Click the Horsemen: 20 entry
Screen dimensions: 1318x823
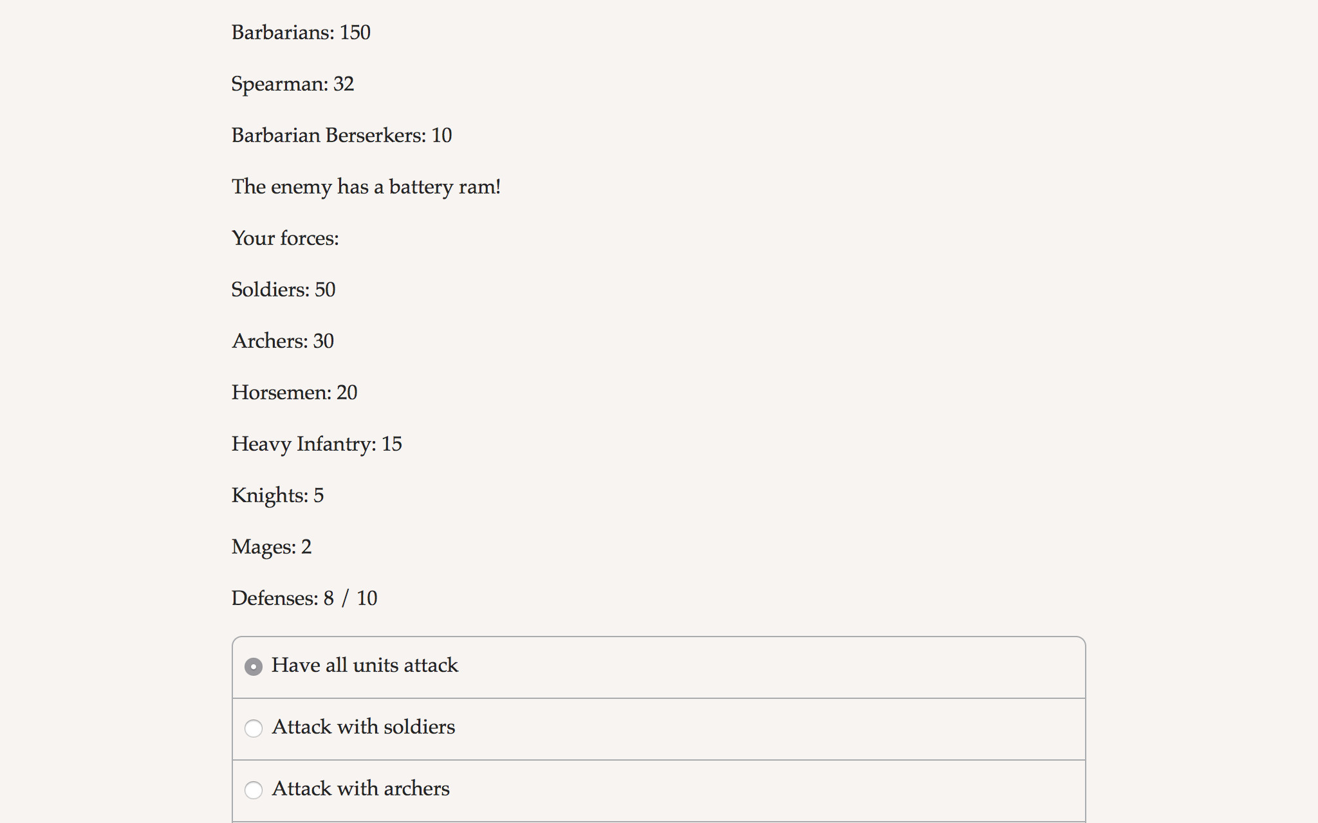294,392
